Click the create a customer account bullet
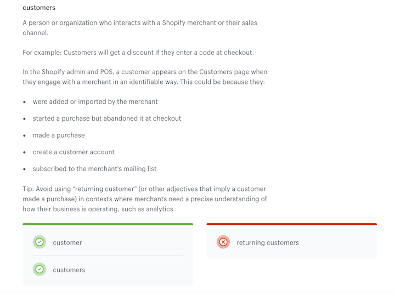395x294 pixels. (x=74, y=152)
